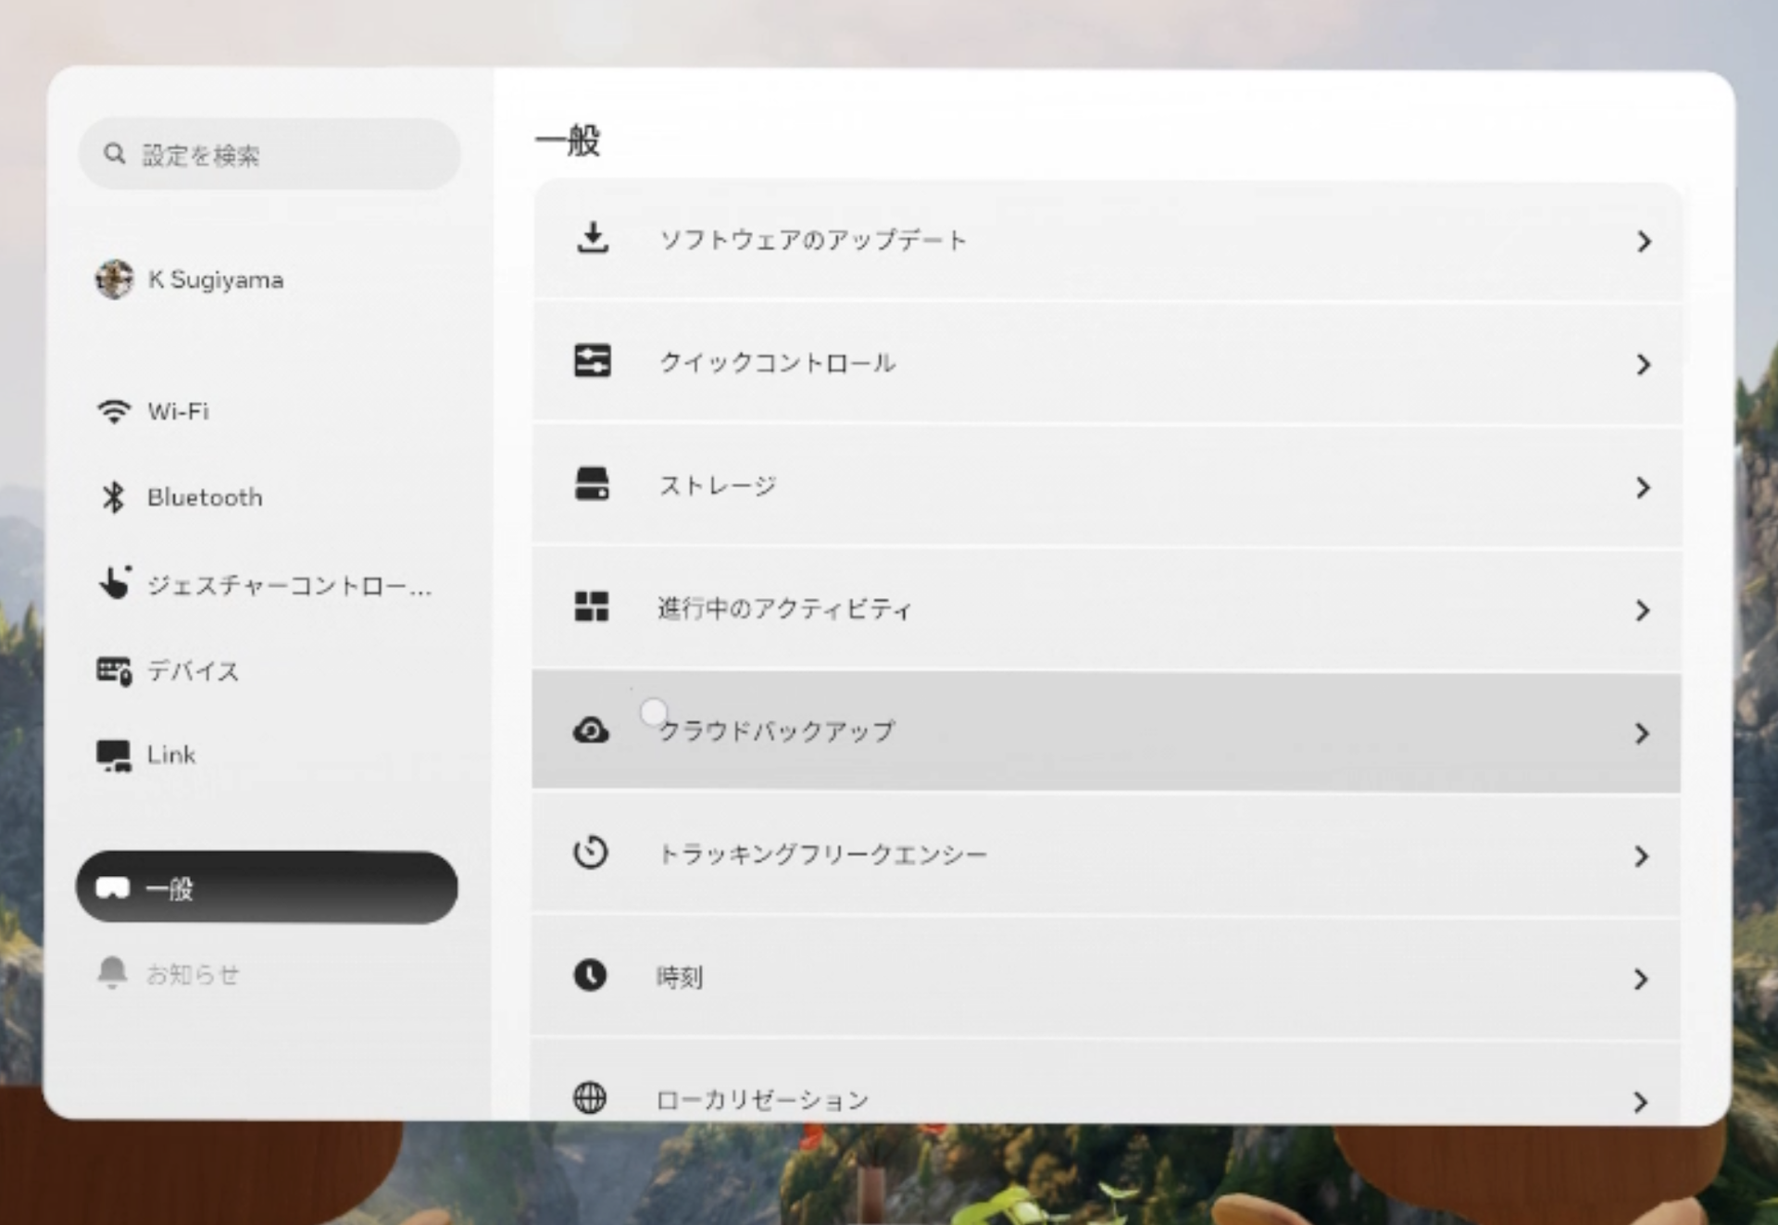
Task: Click the デバイス keyboard icon
Action: coord(114,670)
